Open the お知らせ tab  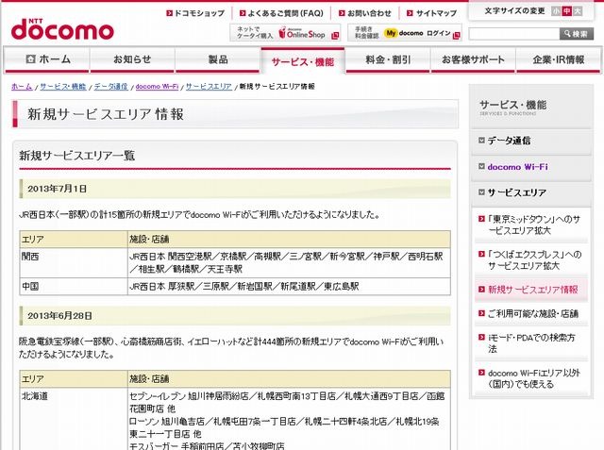[x=132, y=59]
